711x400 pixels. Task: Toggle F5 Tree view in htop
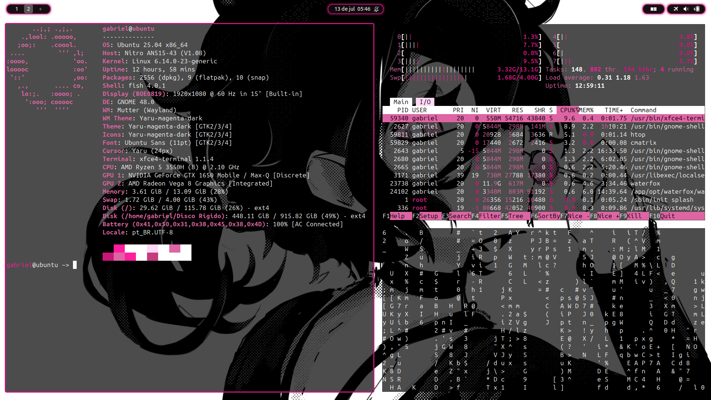pyautogui.click(x=515, y=216)
